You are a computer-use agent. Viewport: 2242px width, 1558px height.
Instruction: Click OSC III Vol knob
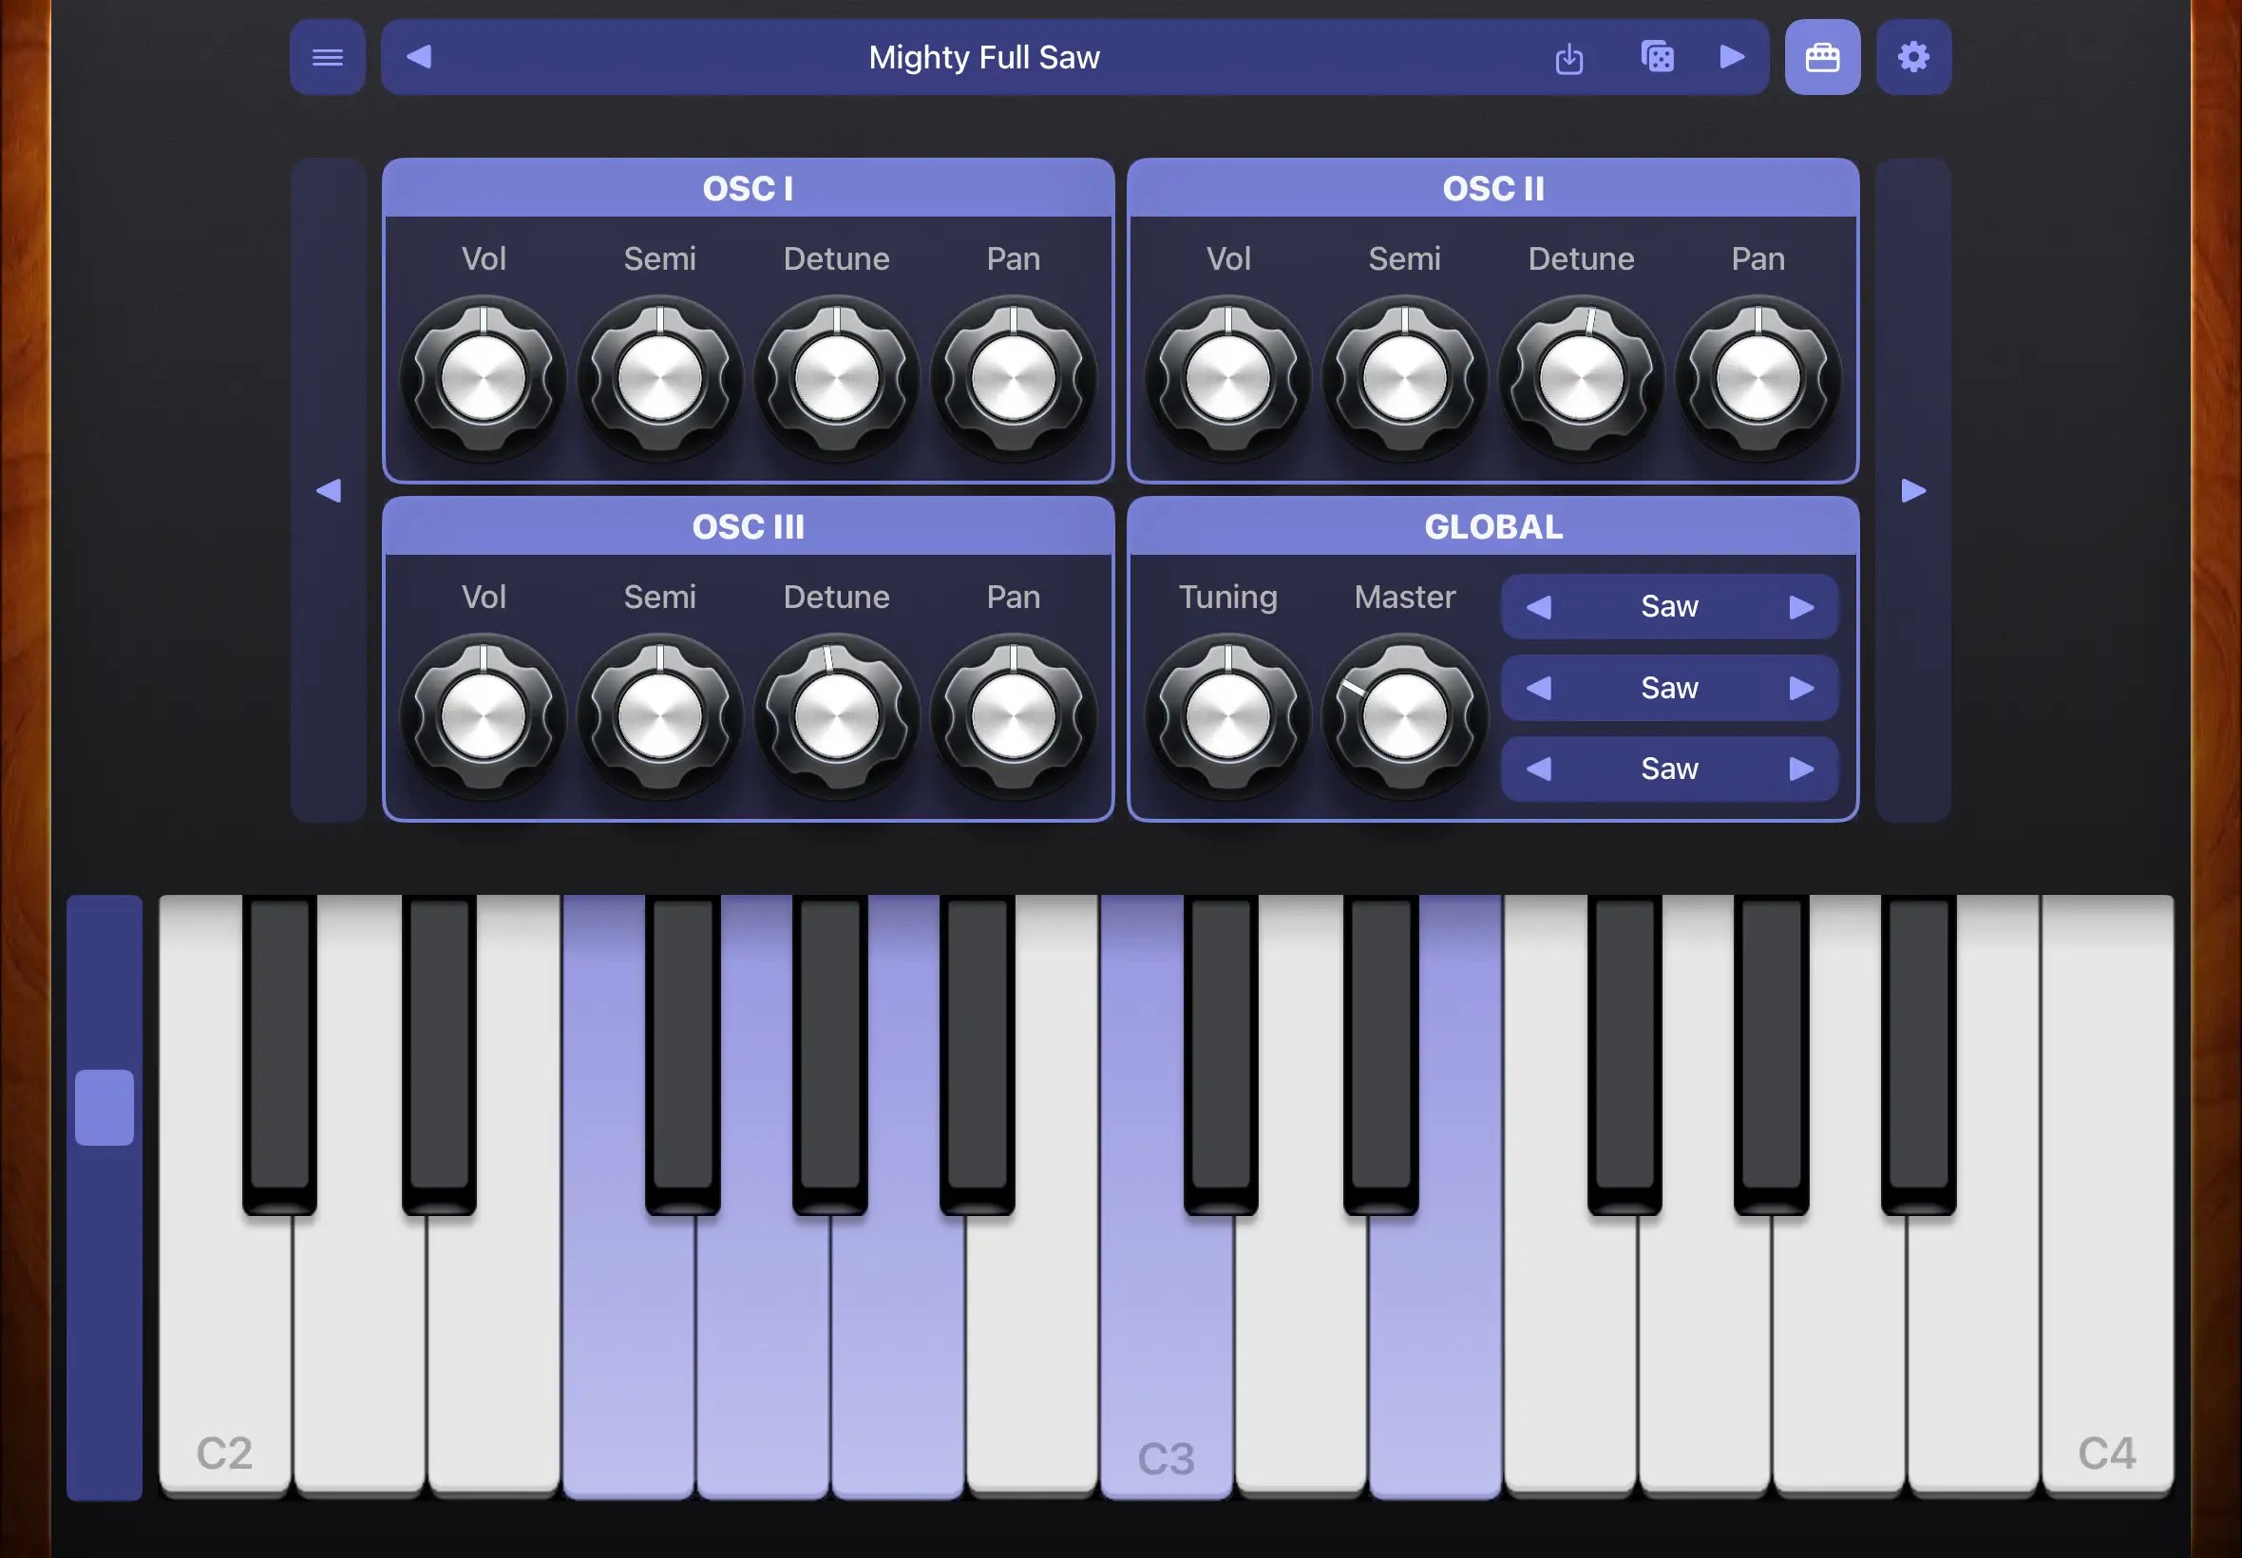(484, 716)
